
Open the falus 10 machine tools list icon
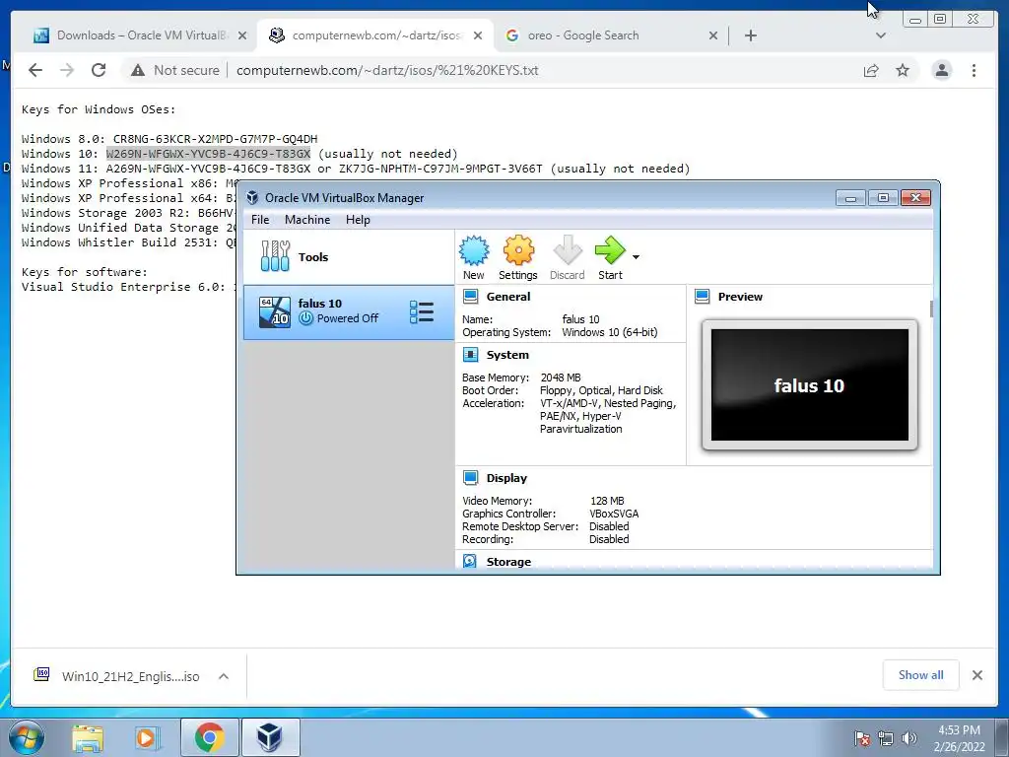click(422, 312)
